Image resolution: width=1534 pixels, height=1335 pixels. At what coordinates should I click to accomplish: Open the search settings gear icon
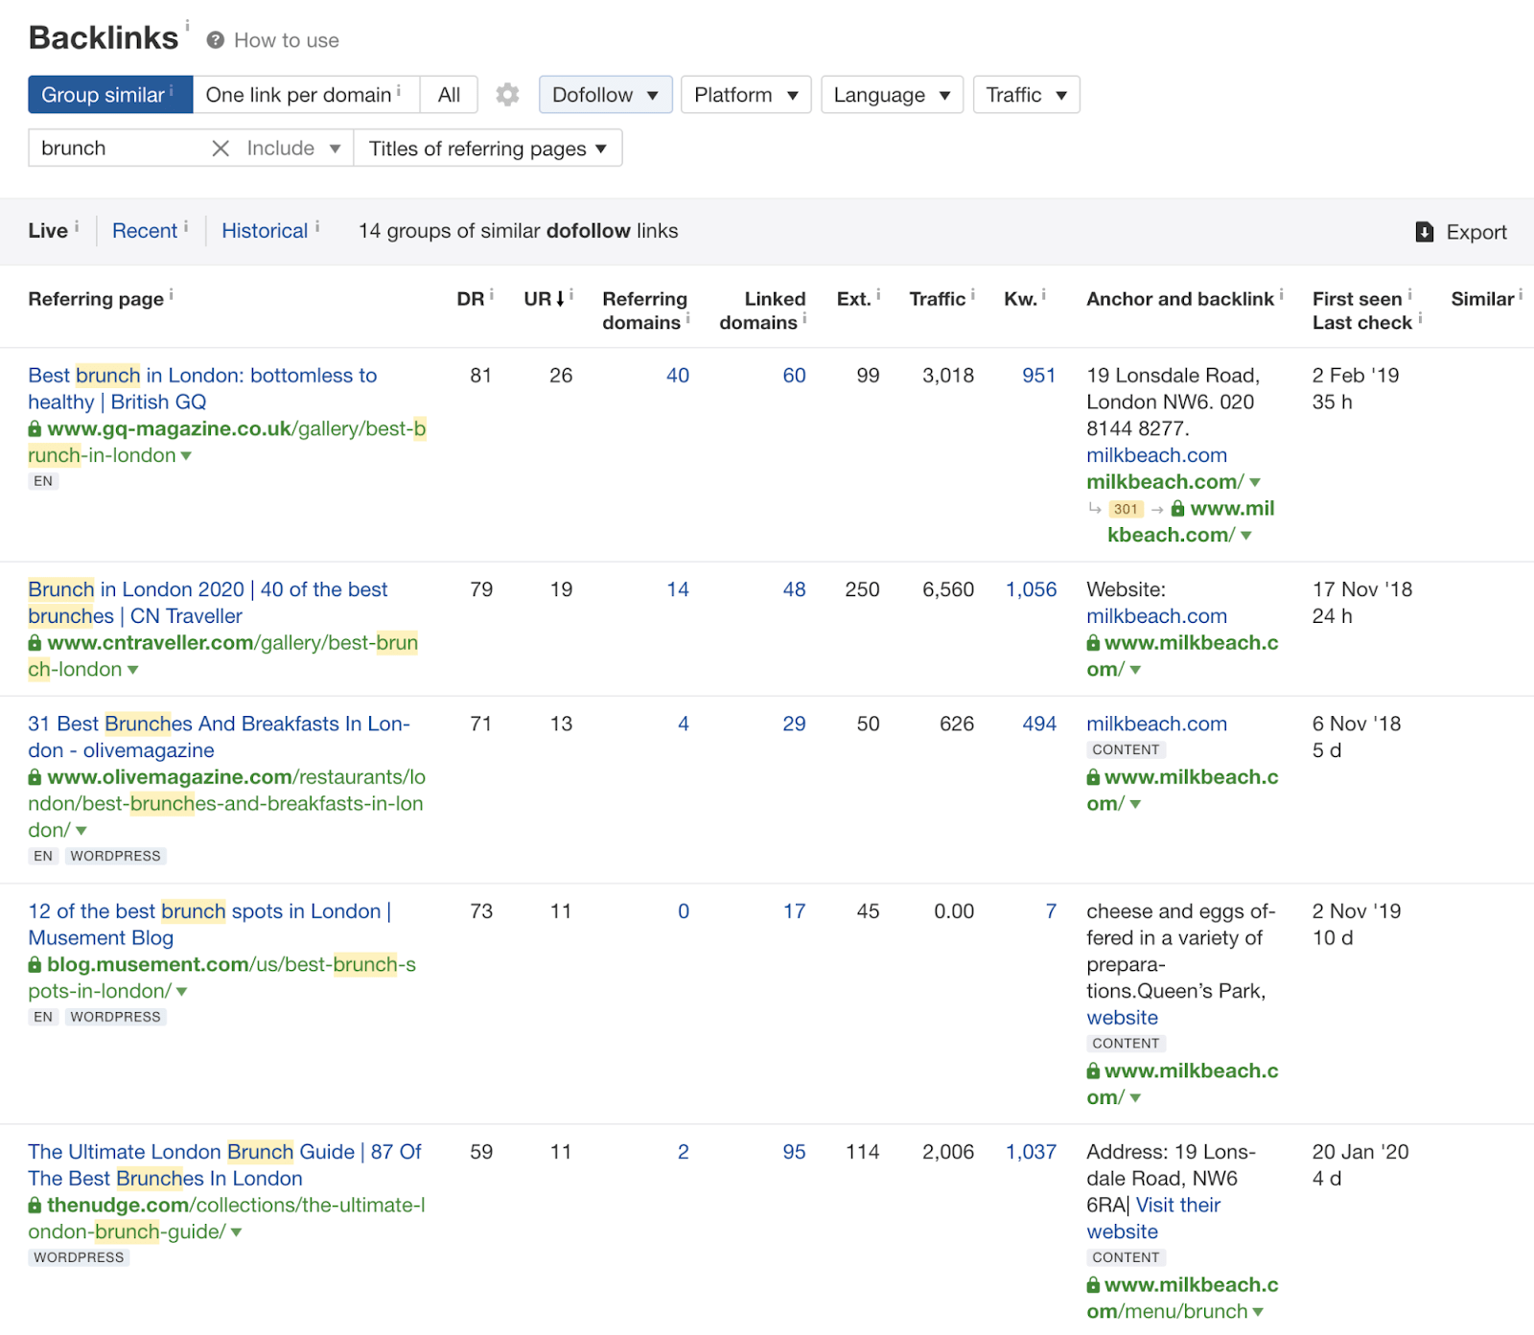click(507, 95)
